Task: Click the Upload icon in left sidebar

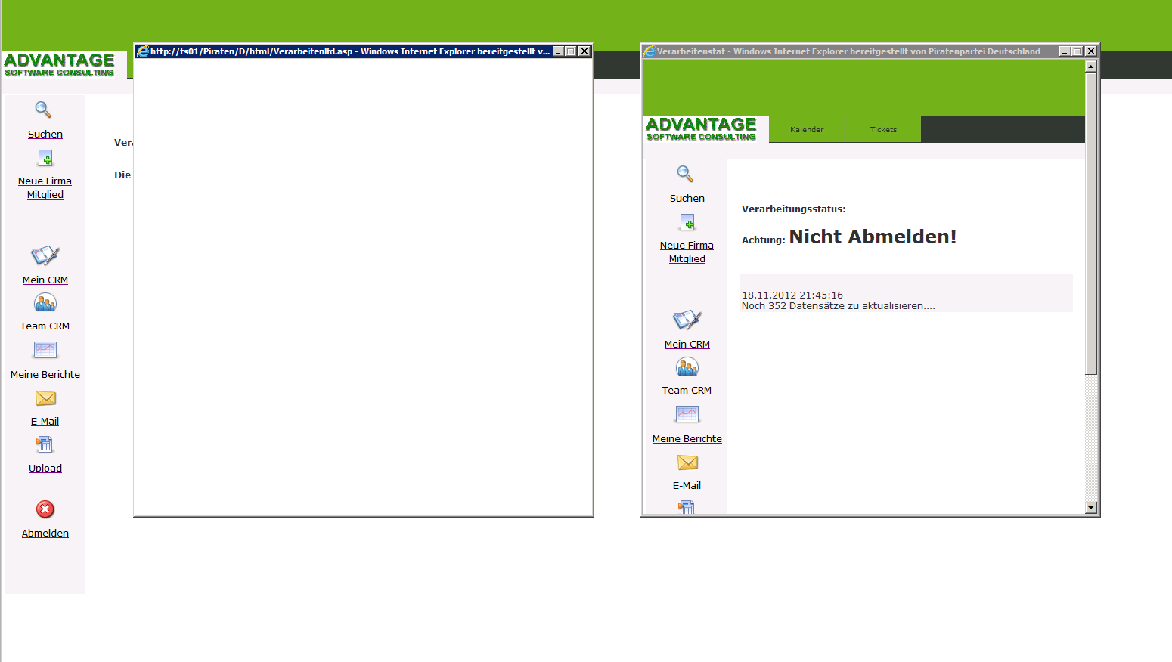Action: pyautogui.click(x=45, y=445)
